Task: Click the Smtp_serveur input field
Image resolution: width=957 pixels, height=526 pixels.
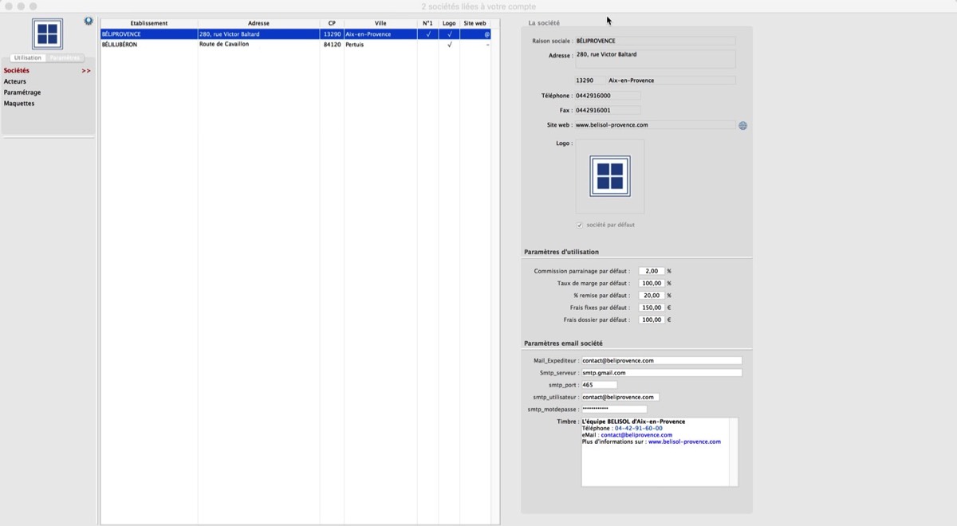Action: pos(661,373)
